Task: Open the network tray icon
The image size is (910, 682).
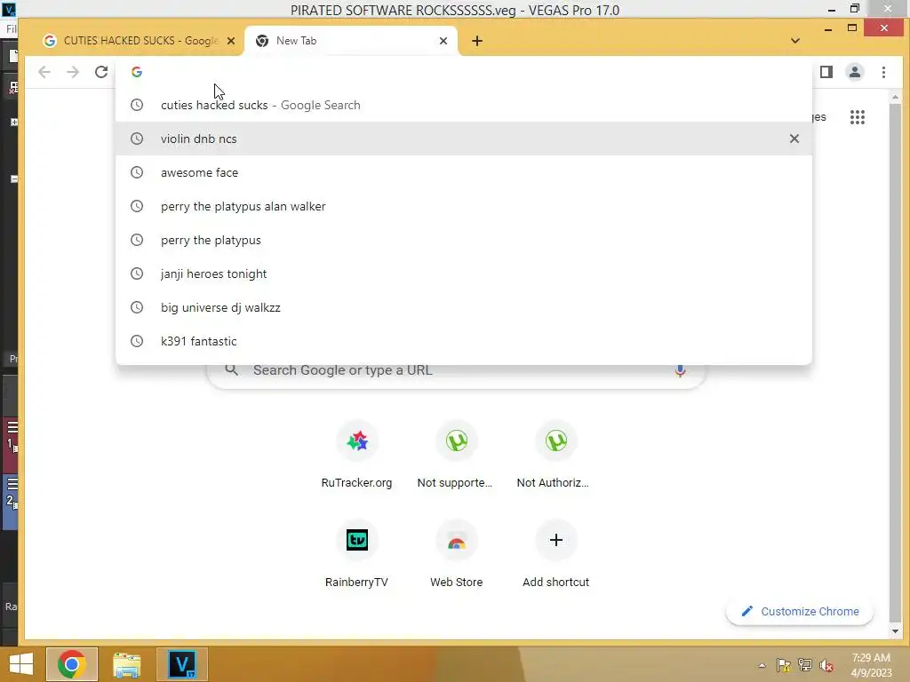Action: [805, 665]
